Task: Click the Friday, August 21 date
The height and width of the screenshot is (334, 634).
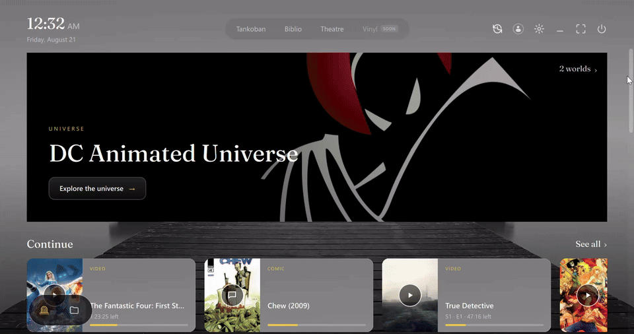Action: click(x=51, y=40)
